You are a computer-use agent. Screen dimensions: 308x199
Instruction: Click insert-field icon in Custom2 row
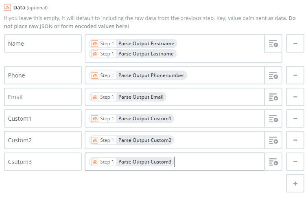pyautogui.click(x=273, y=140)
